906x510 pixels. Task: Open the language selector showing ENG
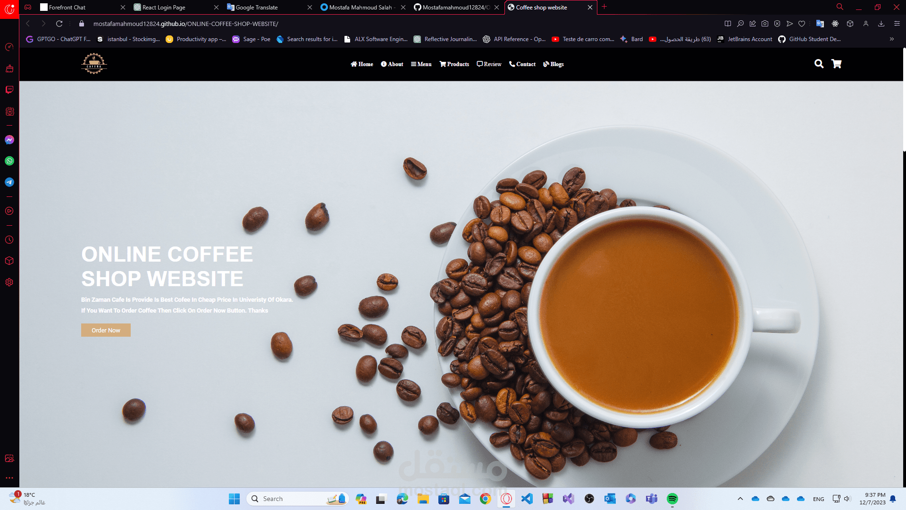(x=818, y=498)
